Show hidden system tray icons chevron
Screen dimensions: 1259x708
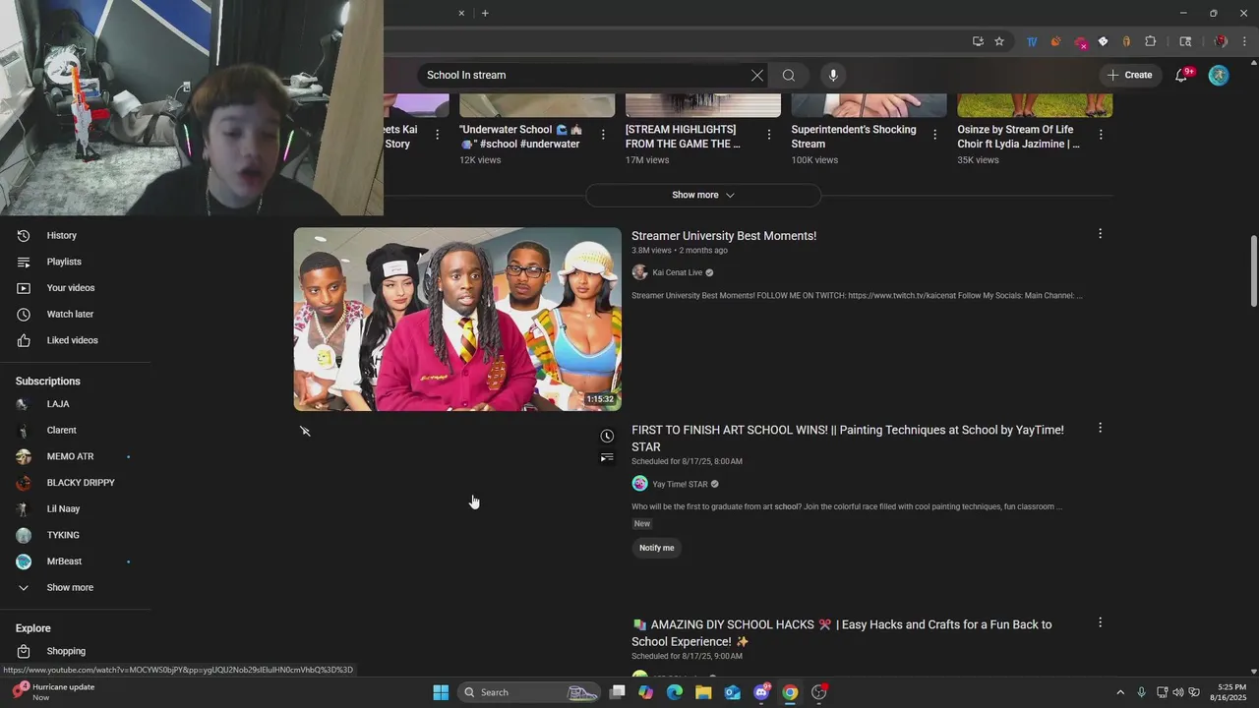click(1119, 692)
